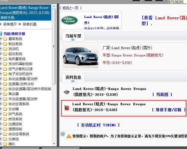Expand the 手动变速器/驱动桥 tree node
This screenshot has height=149, width=187.
1,99
